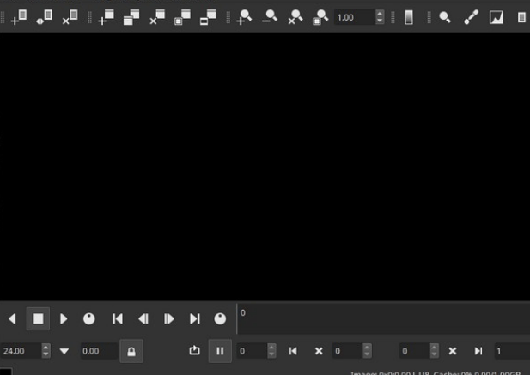Click the first plus-square icon in top toolbar
Screen dimensions: 530x375
(19, 17)
